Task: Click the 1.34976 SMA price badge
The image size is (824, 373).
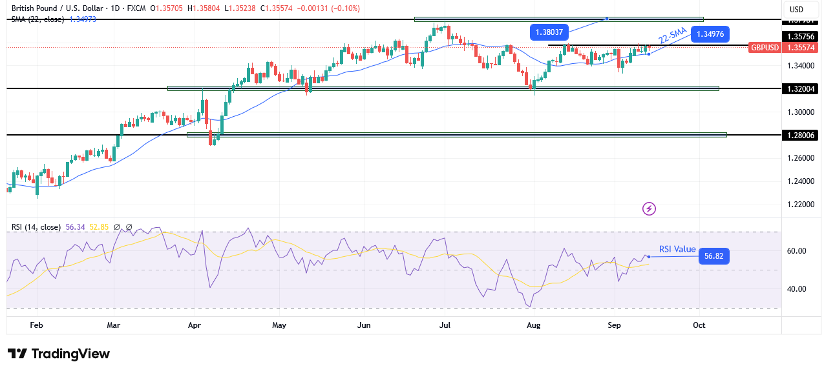Action: click(710, 34)
